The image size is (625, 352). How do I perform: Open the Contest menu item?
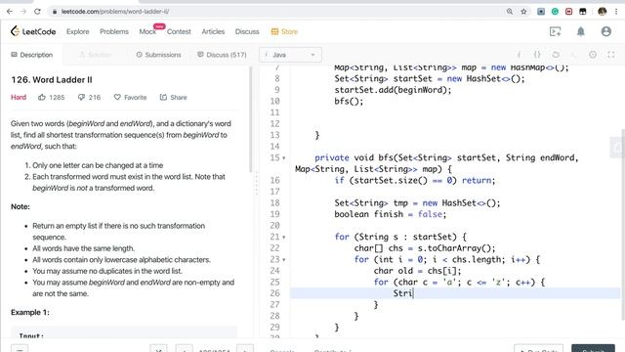pos(179,31)
